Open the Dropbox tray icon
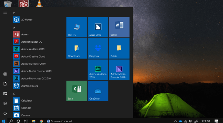The width and height of the screenshot is (223, 123). point(190,121)
